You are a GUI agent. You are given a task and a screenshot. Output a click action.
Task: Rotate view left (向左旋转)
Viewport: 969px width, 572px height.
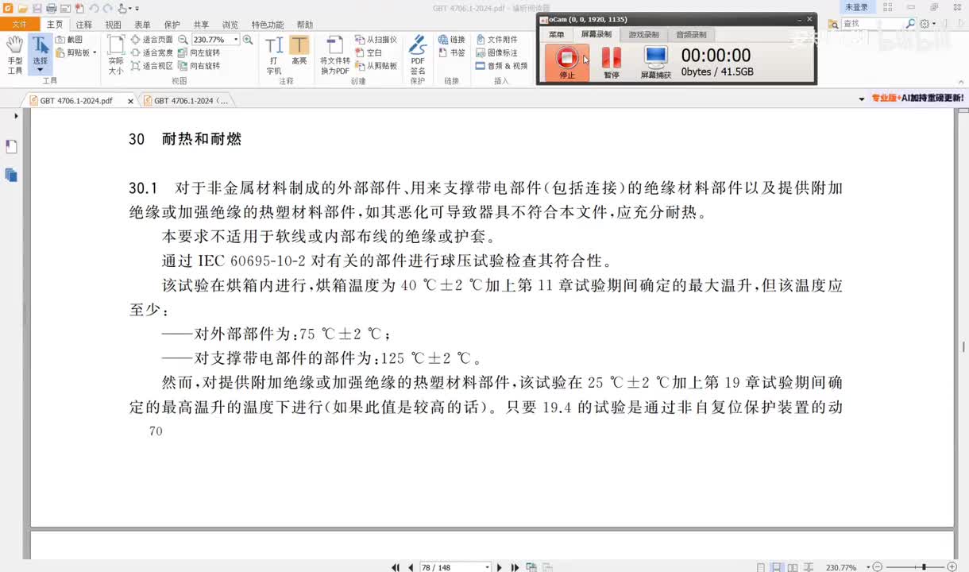pos(199,52)
